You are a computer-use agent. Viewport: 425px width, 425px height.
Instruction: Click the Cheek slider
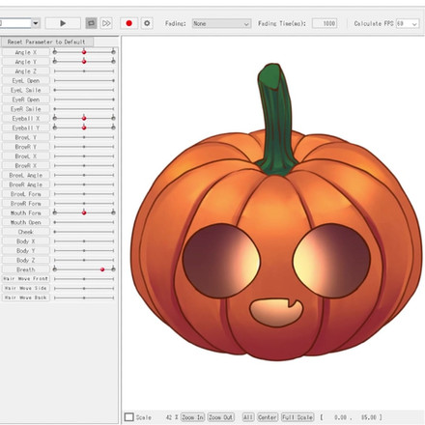pos(84,232)
